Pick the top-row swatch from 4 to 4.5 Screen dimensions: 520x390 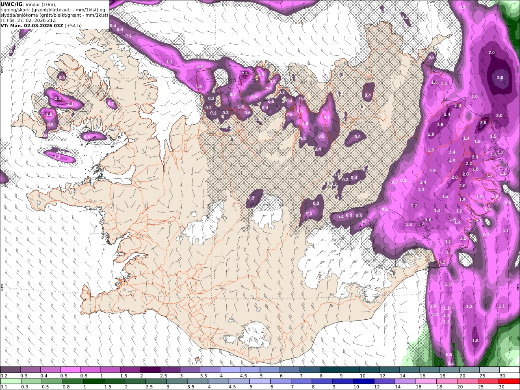tap(230, 370)
